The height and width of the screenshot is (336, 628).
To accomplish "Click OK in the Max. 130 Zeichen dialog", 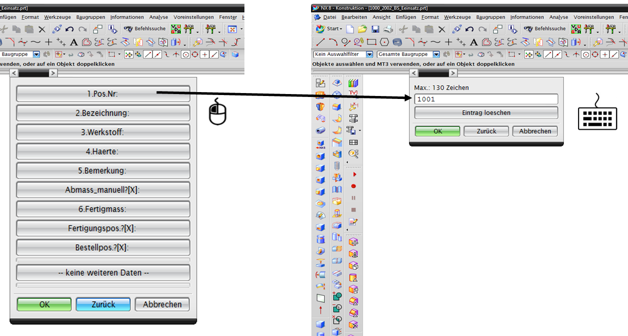I will tap(437, 131).
